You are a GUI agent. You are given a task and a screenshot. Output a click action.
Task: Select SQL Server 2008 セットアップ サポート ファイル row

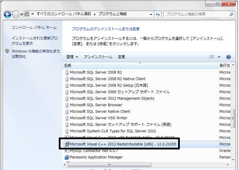click(147, 92)
